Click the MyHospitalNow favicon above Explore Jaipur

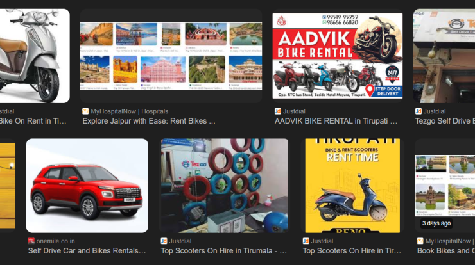[85, 111]
